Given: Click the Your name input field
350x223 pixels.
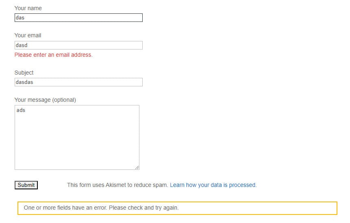Looking at the screenshot, I should [x=78, y=17].
